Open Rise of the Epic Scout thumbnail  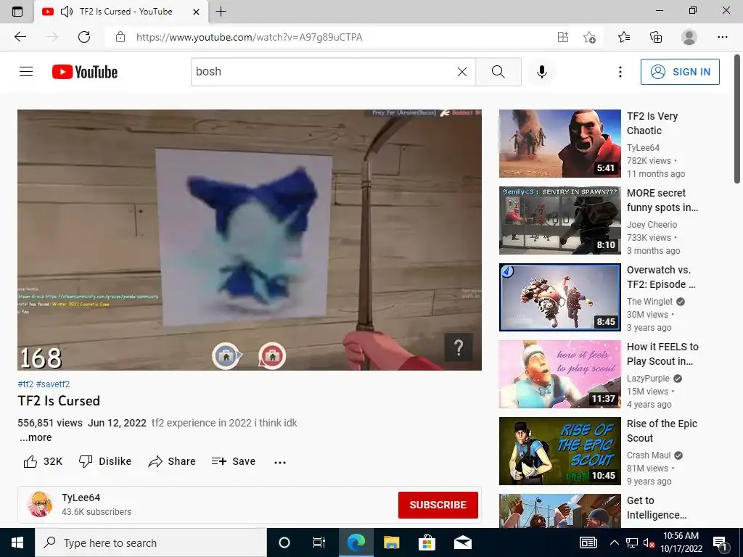point(559,451)
